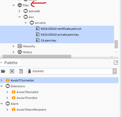Click the History disk icon
The width and height of the screenshot is (122, 117).
pyautogui.click(x=20, y=52)
